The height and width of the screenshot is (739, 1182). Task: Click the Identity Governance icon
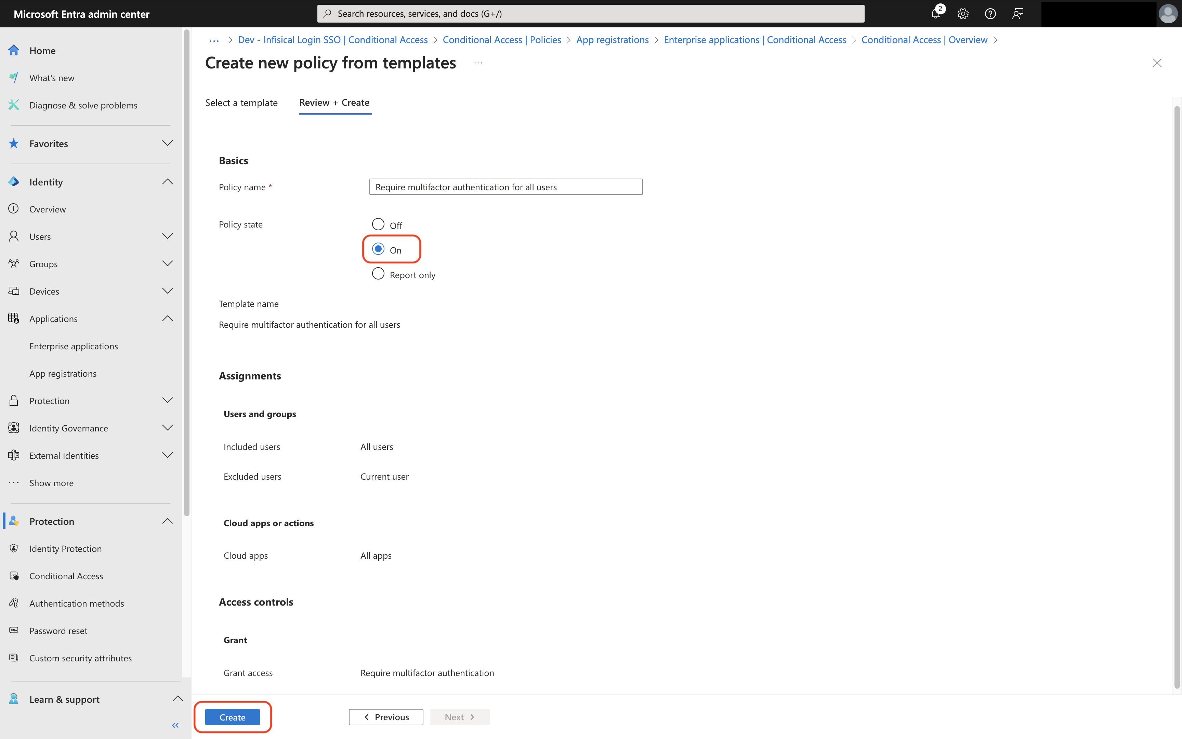click(14, 428)
